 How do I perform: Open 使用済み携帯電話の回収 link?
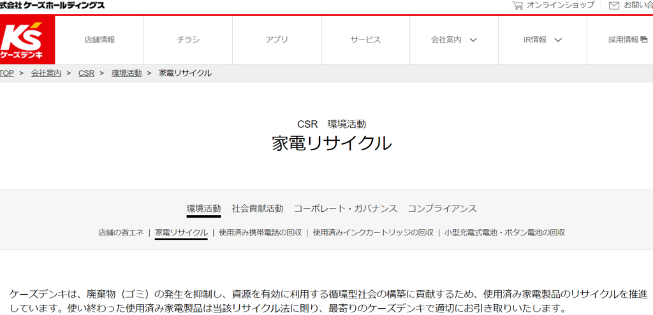260,232
